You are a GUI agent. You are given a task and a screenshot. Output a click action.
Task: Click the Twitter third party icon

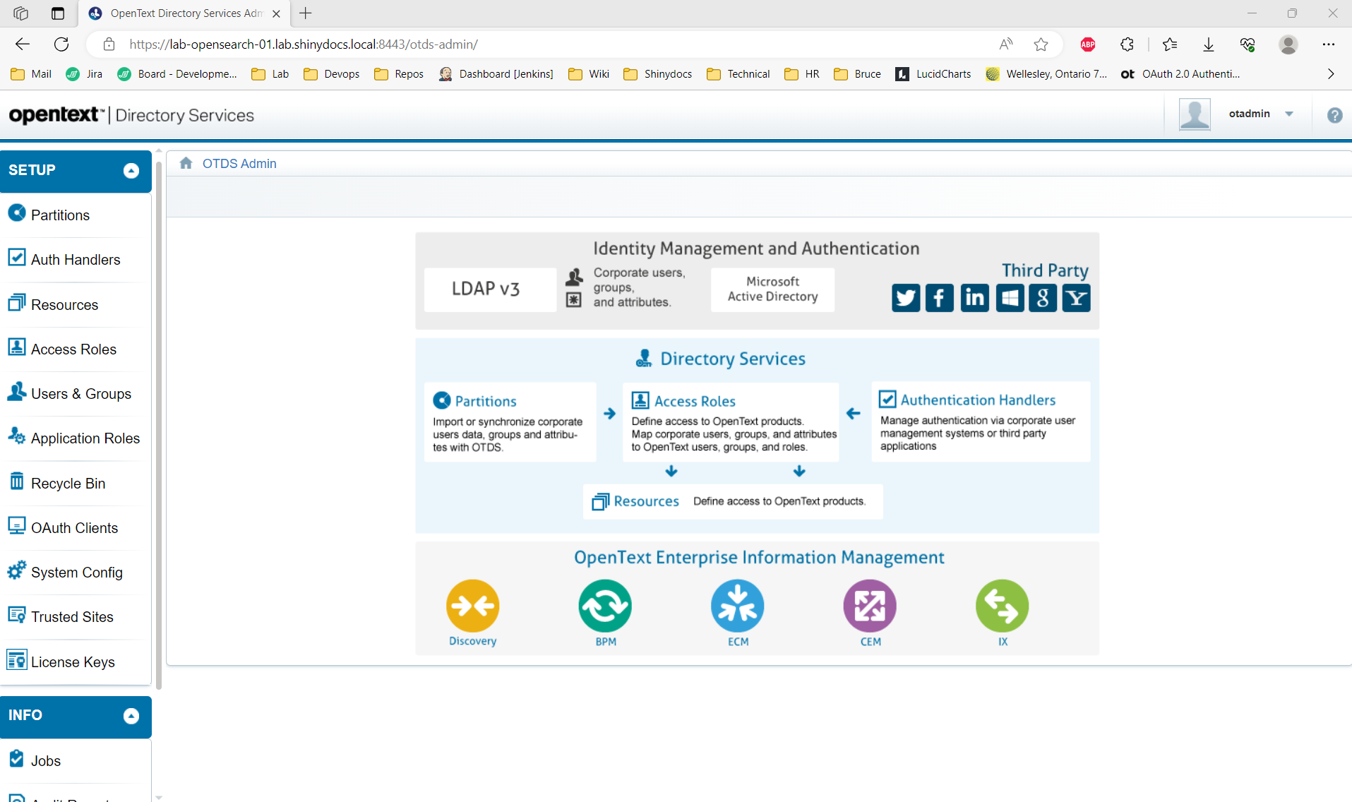pos(906,298)
